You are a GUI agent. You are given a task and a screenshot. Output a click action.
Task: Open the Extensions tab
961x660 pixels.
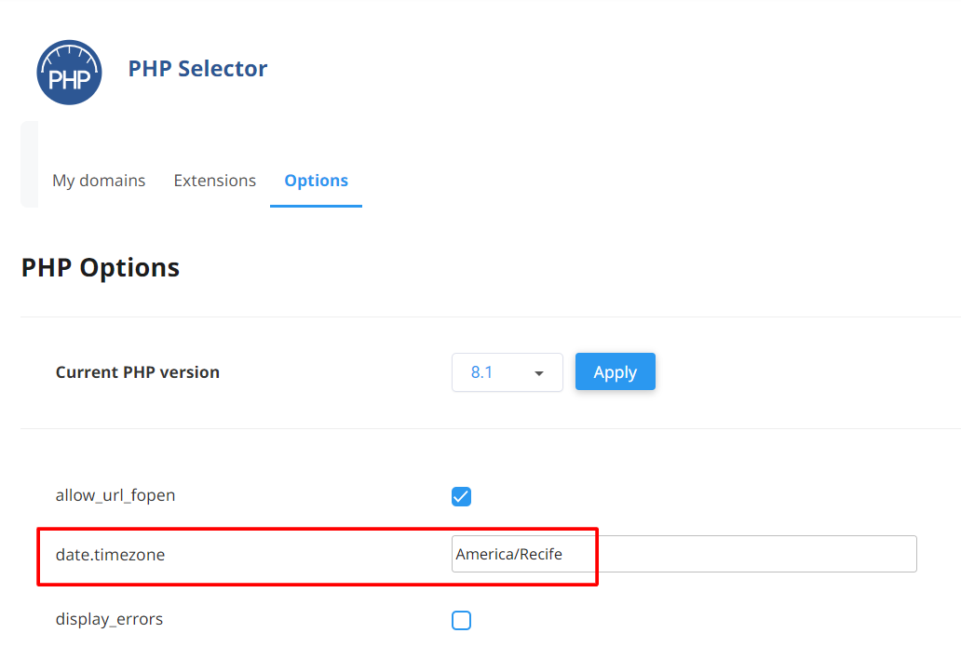tap(214, 181)
